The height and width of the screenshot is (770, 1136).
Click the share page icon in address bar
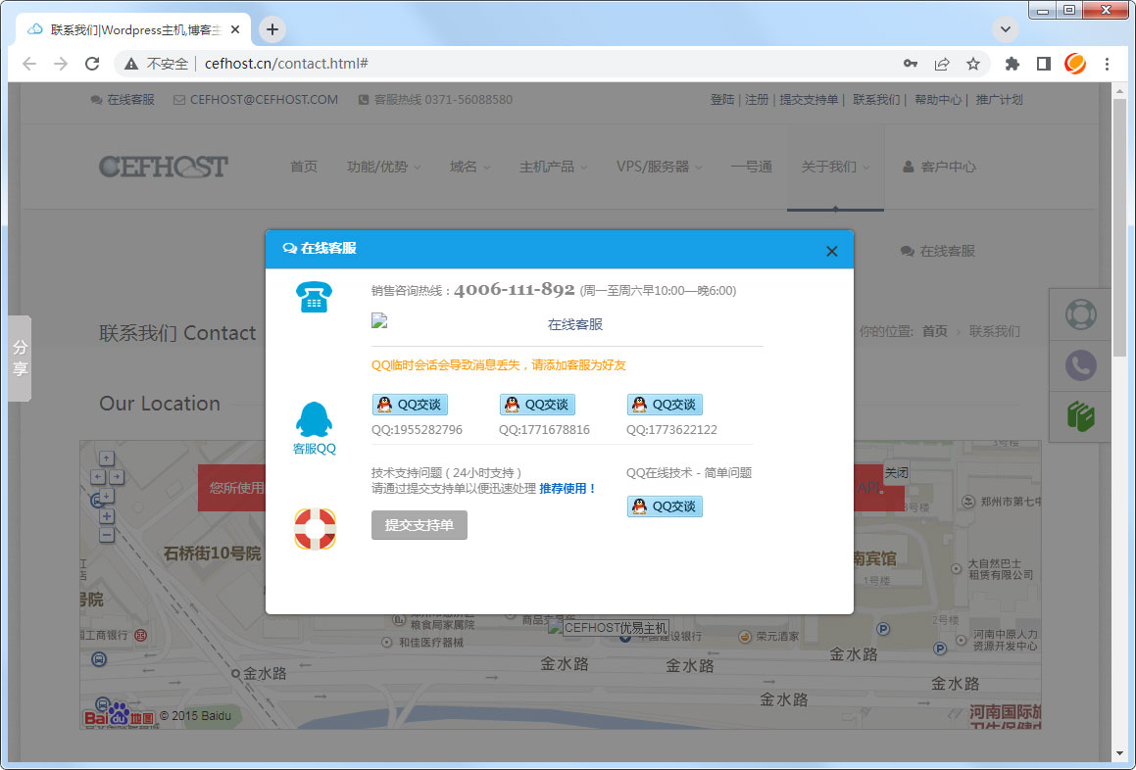[x=942, y=64]
